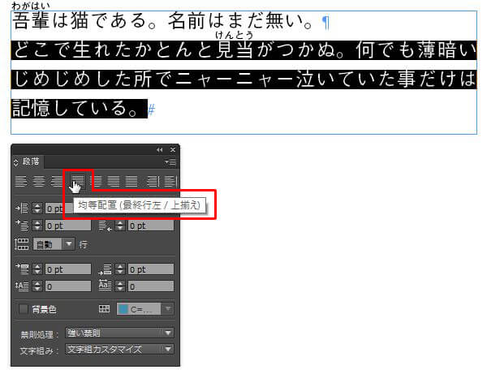
Task: Click selected line starting じめじめした所で
Action: (243, 80)
